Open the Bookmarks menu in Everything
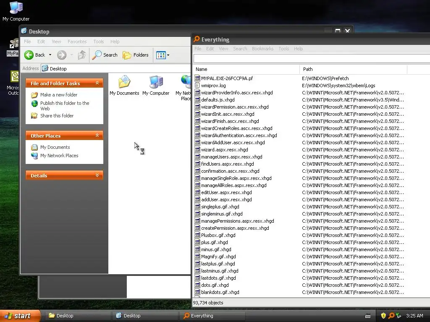 (x=263, y=49)
